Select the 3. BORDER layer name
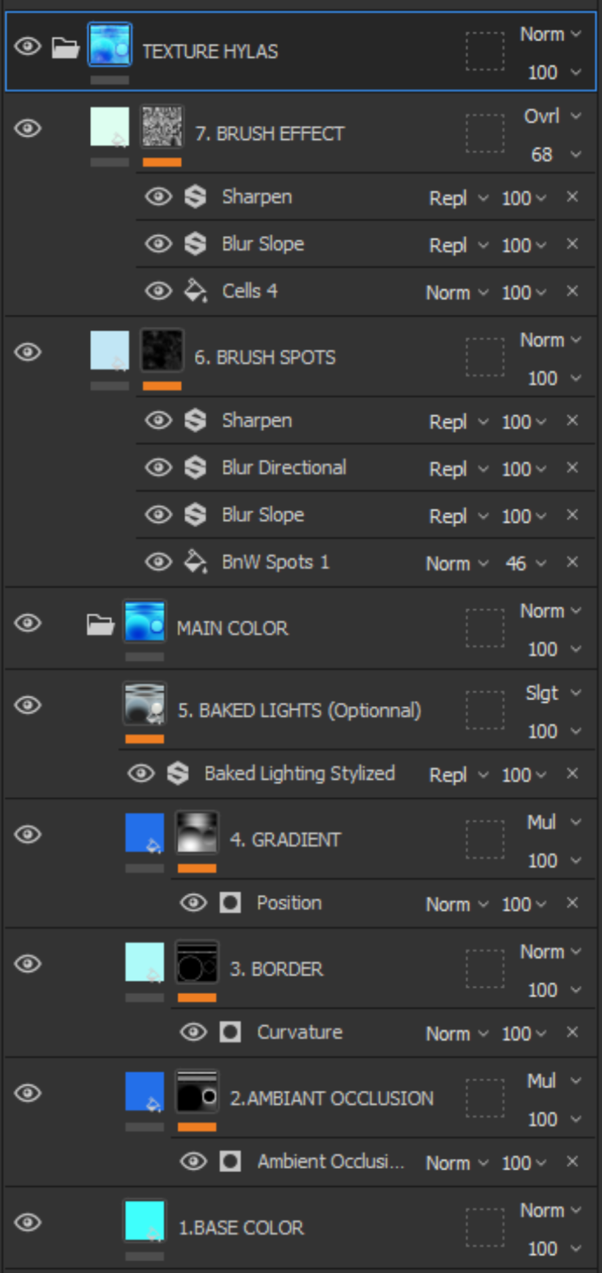602x1273 pixels. tap(276, 969)
